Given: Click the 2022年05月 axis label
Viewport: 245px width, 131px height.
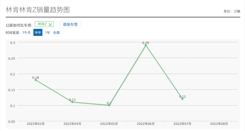Looking at the screenshot, I should pyautogui.click(x=109, y=124).
